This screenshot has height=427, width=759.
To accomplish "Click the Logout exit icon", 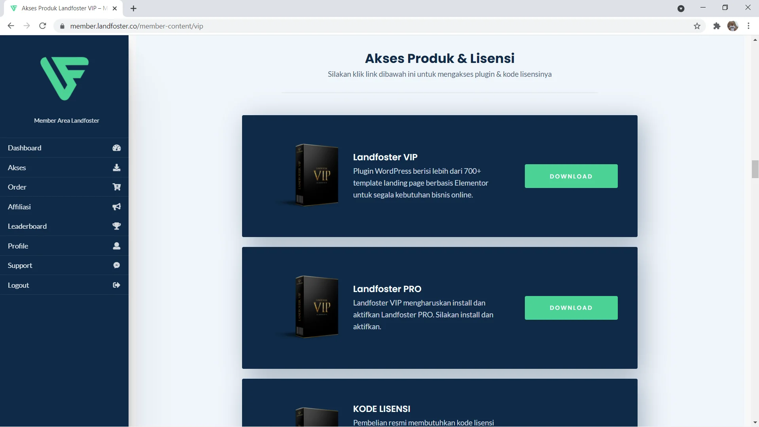I will (117, 285).
